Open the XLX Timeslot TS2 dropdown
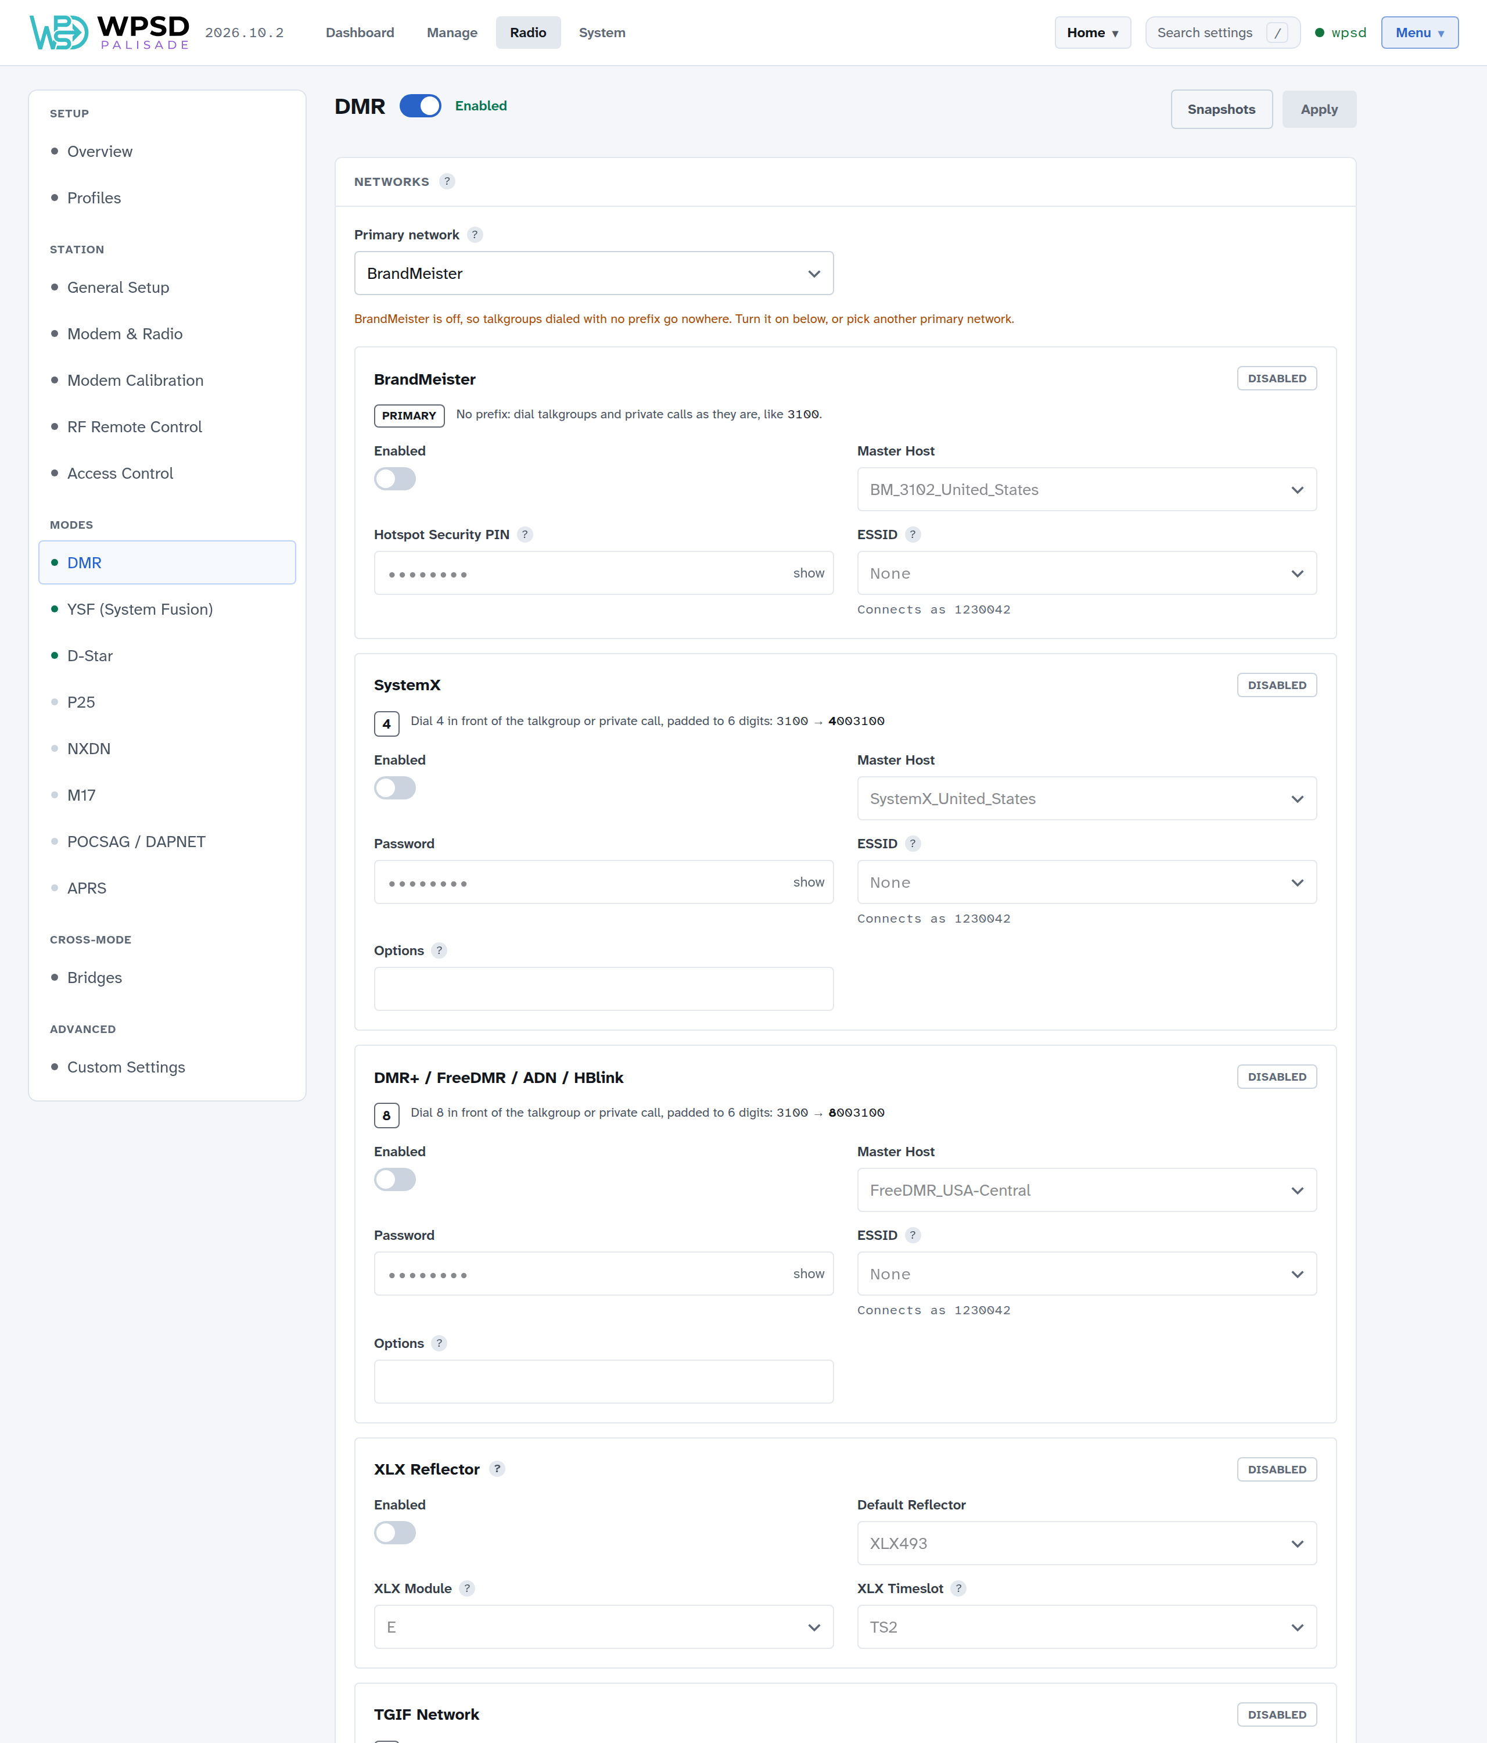 point(1087,1627)
